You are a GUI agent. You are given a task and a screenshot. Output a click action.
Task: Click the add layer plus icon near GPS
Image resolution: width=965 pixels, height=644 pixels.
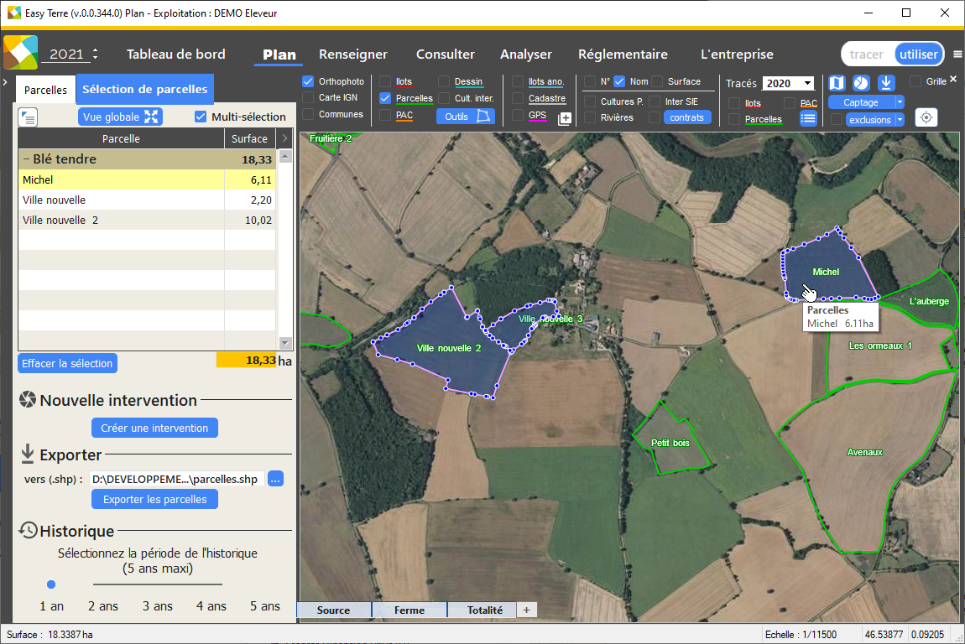[565, 118]
